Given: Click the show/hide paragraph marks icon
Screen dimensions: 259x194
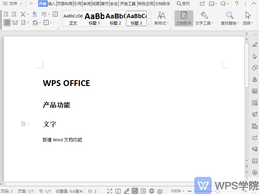Looking at the screenshot, I should point(44,14).
